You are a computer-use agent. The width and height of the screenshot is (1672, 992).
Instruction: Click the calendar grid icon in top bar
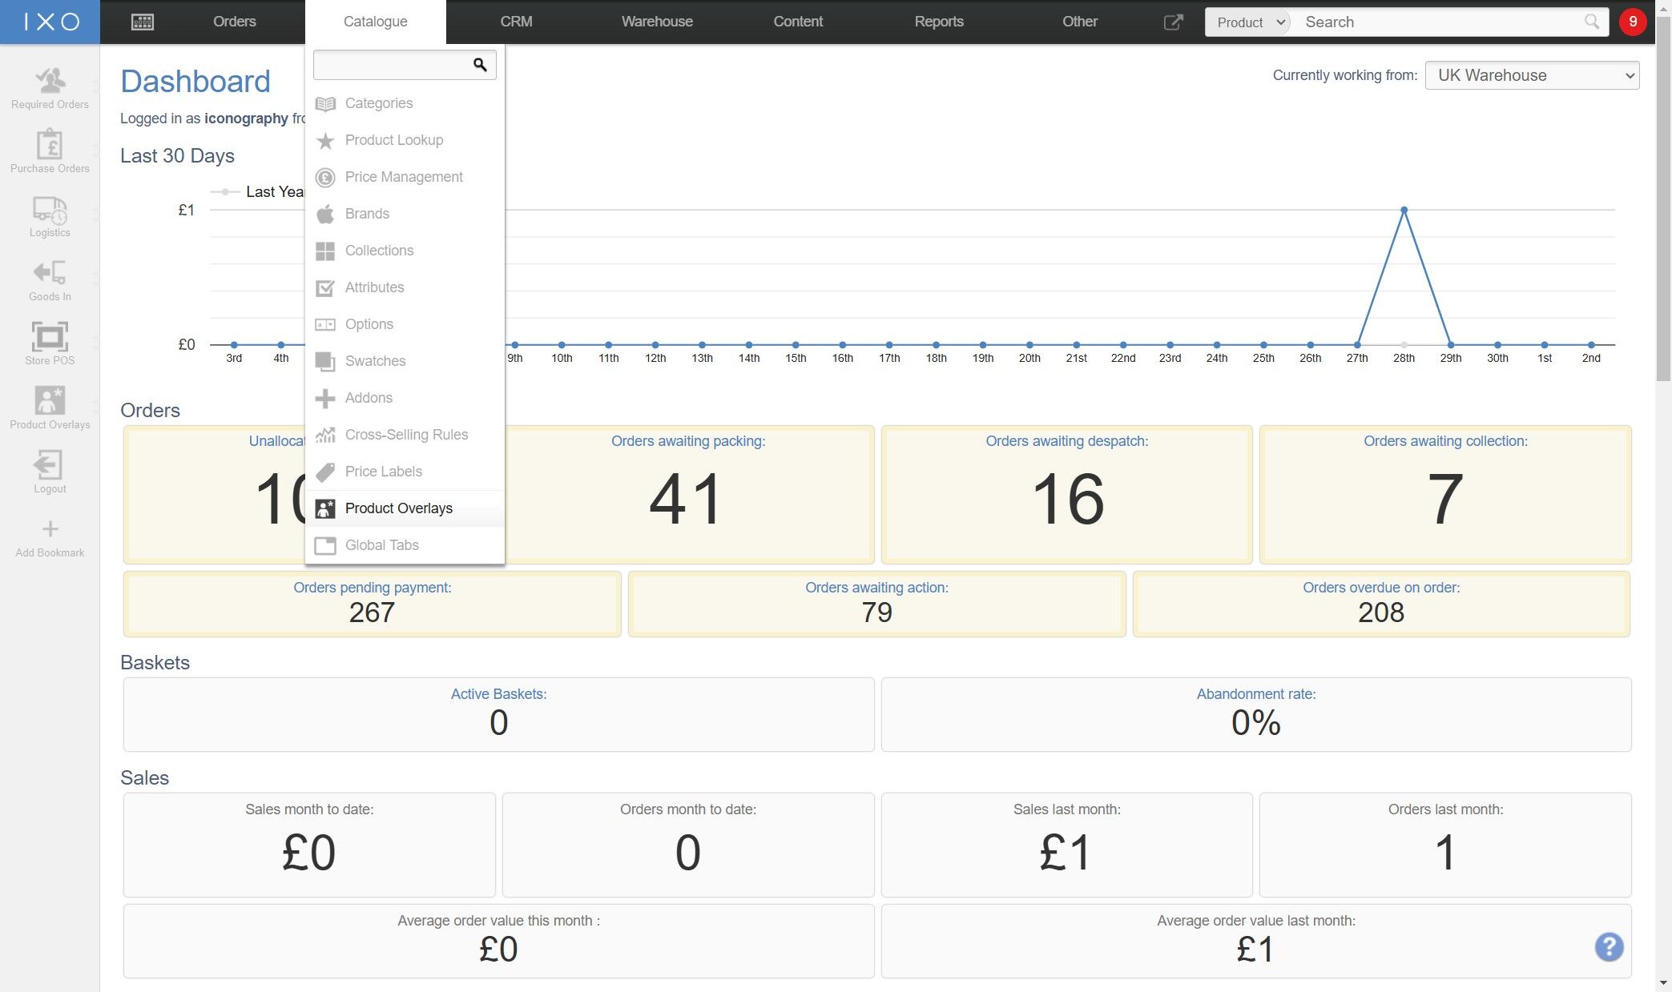click(142, 22)
